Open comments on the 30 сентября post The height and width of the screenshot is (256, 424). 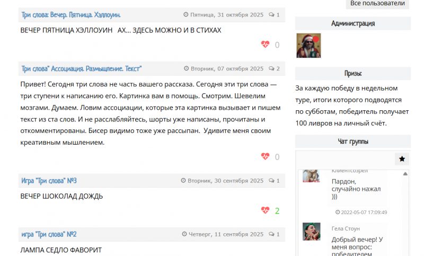(275, 181)
